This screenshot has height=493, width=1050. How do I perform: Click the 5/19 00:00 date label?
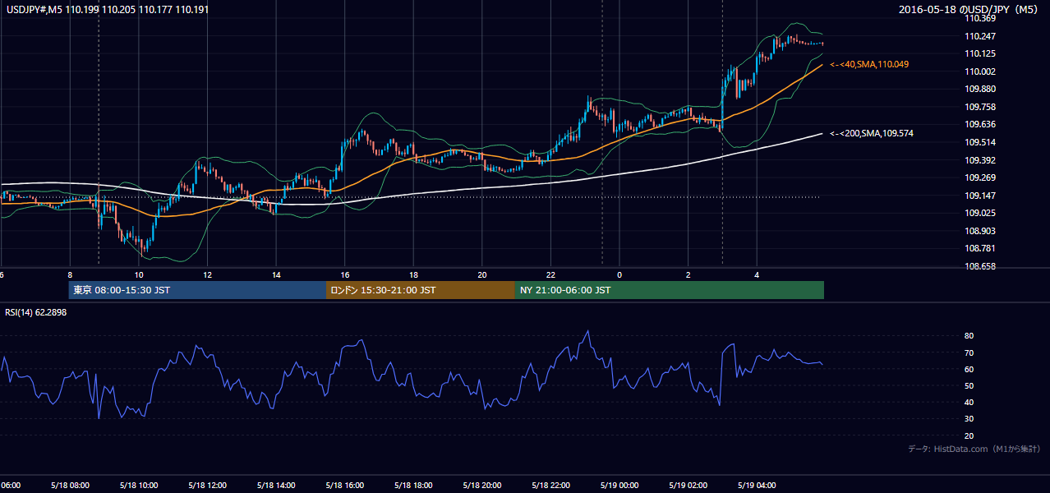[619, 485]
